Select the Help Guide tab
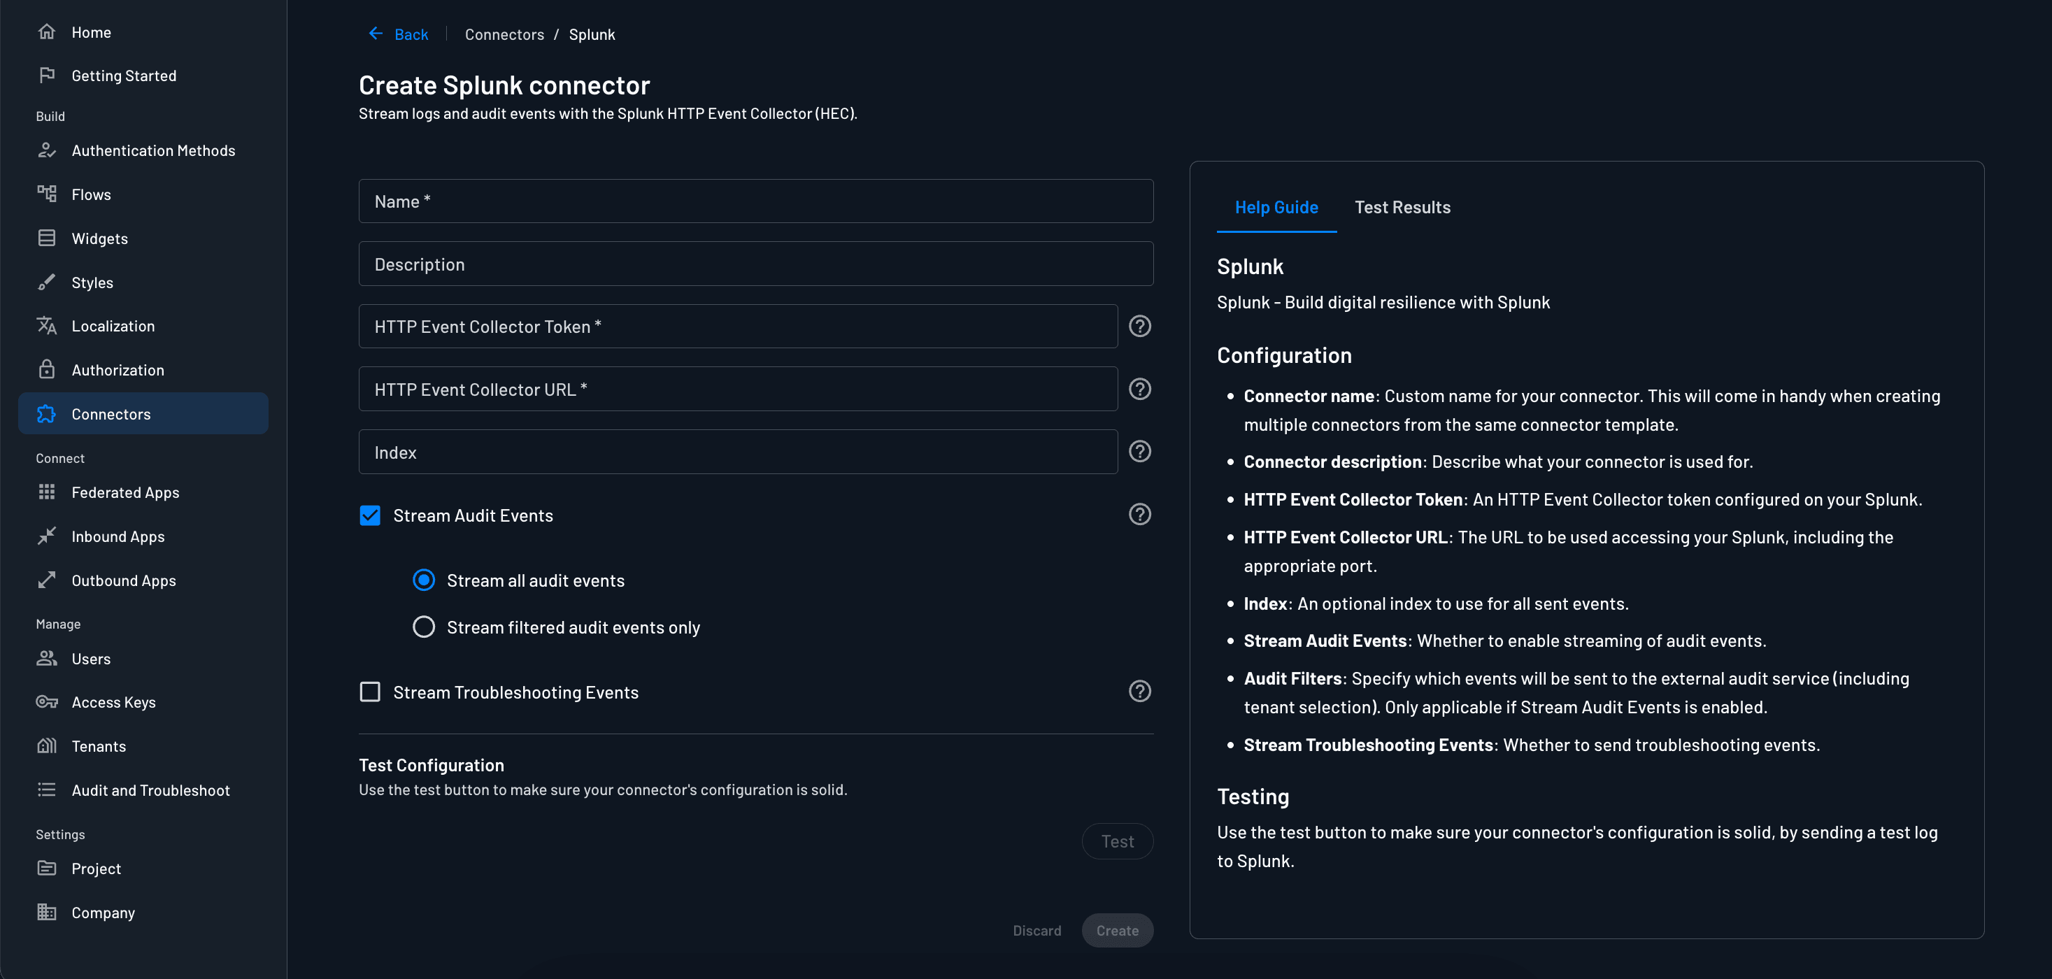The image size is (2052, 979). [x=1276, y=207]
